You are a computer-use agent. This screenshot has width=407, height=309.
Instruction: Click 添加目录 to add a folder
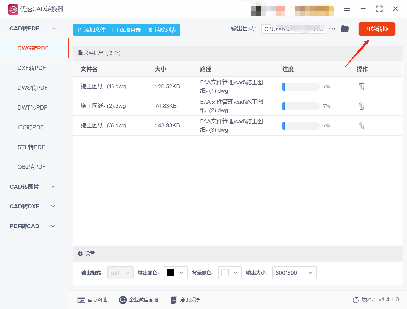point(127,30)
